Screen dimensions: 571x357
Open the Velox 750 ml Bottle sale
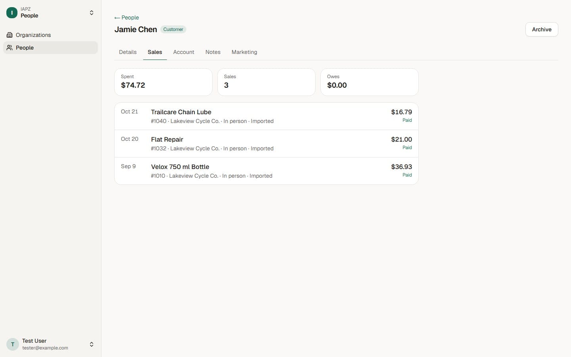click(266, 171)
